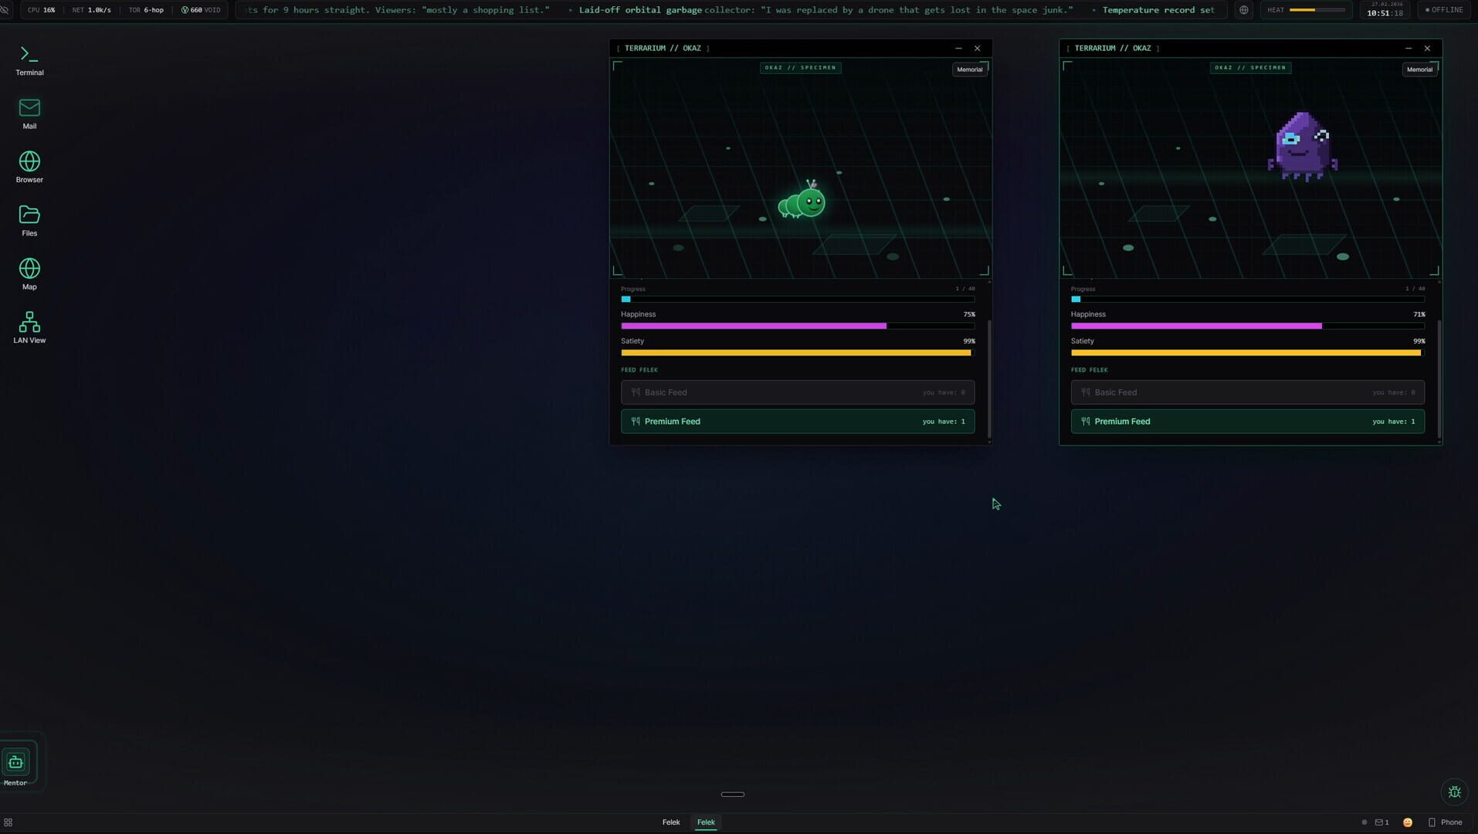Switch to the active second Felek taskbar tab

pyautogui.click(x=706, y=822)
